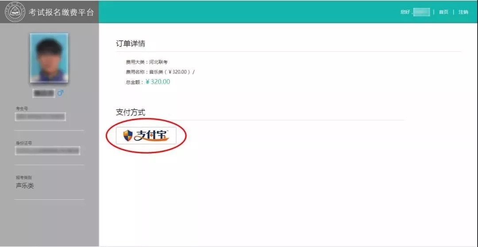Select the blurred 身份证号 value field
Viewport: 478px width, 247px height.
tap(47, 151)
